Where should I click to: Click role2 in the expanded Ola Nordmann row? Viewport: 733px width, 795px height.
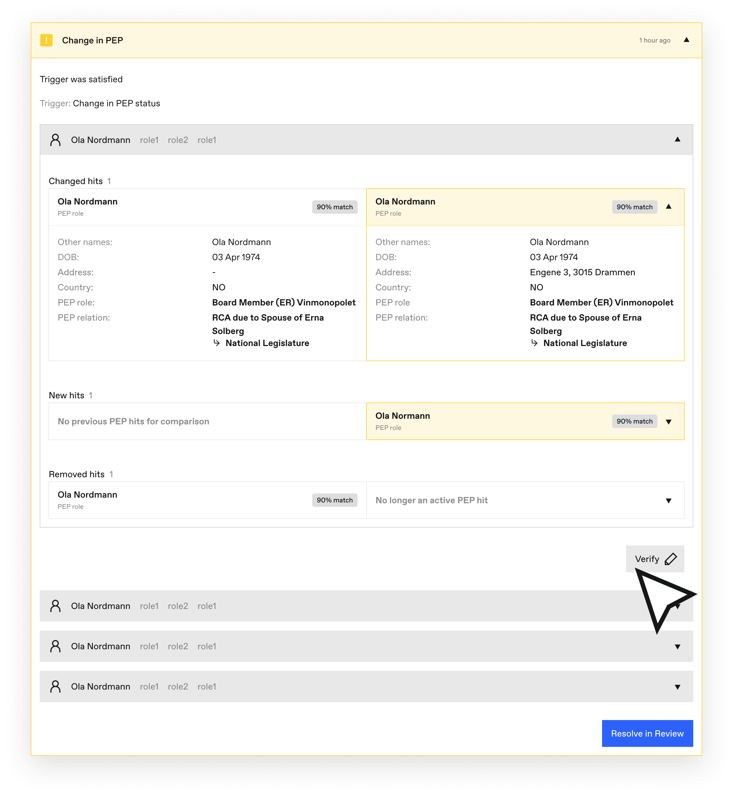(x=178, y=140)
